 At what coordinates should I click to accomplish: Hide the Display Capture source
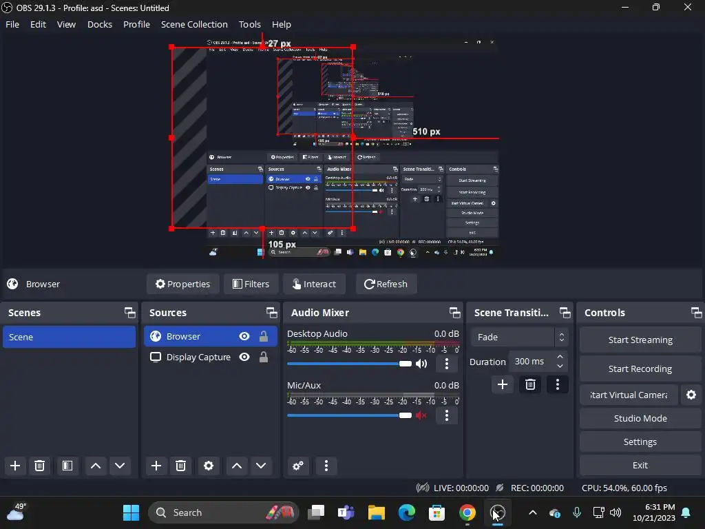(244, 357)
